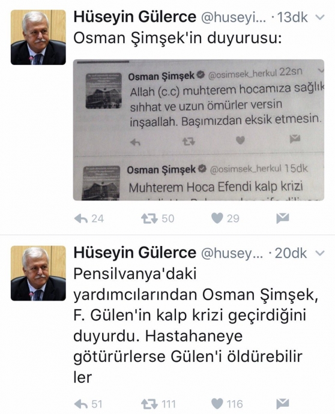Open the 20dk timestamp of the second tweet
Image resolution: width=335 pixels, height=414 pixels.
pos(291,253)
